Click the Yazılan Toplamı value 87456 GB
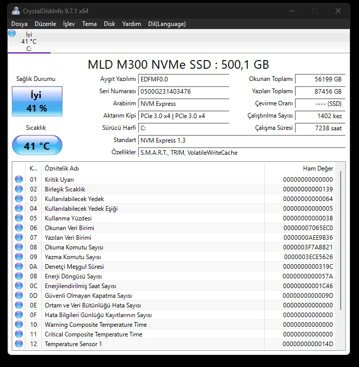 [320, 91]
